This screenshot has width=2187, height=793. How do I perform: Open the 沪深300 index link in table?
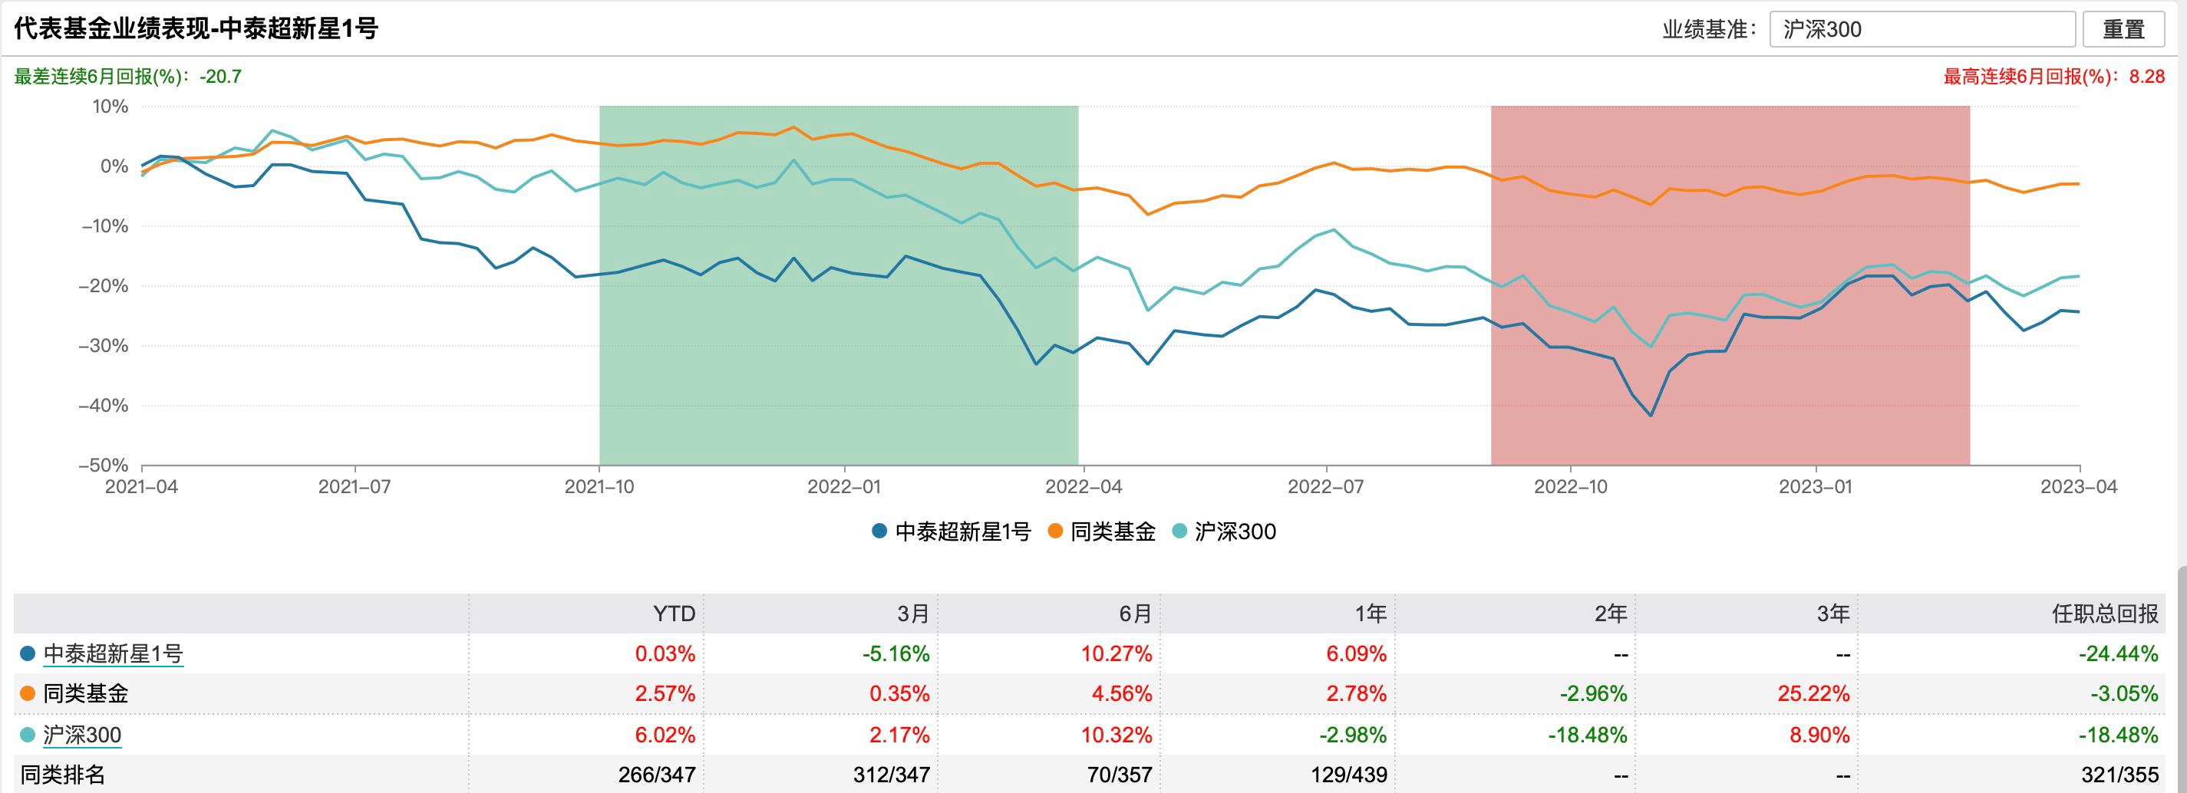pos(82,735)
